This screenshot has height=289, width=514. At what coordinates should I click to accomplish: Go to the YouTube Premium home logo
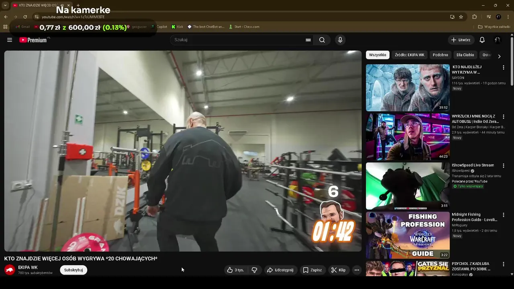[33, 40]
